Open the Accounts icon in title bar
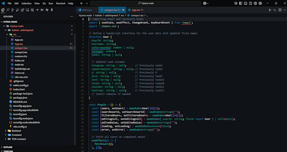Image resolution: width=287 pixels, height=152 pixels. tap(255, 3)
